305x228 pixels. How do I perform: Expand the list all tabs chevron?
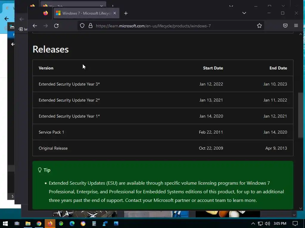[244, 13]
